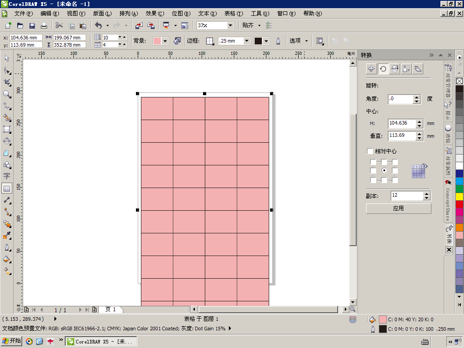Select the top-left anchor point checkbox
Image resolution: width=464 pixels, height=348 pixels.
(x=373, y=162)
